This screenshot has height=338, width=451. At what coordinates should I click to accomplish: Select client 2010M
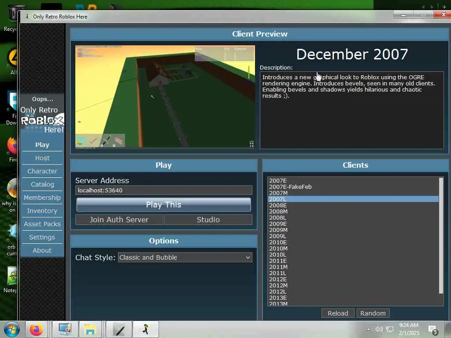(x=353, y=249)
